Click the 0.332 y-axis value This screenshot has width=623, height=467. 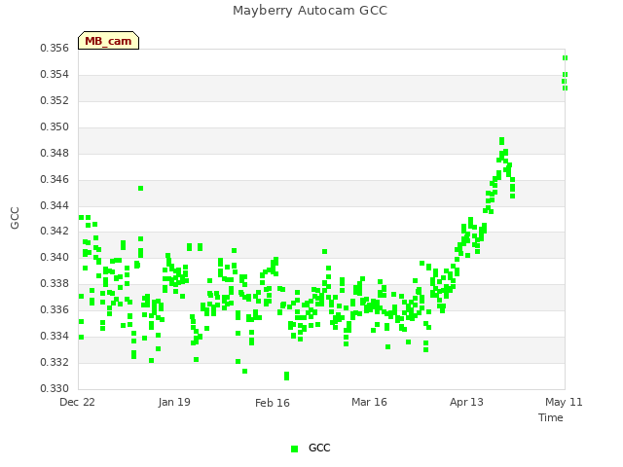click(55, 362)
